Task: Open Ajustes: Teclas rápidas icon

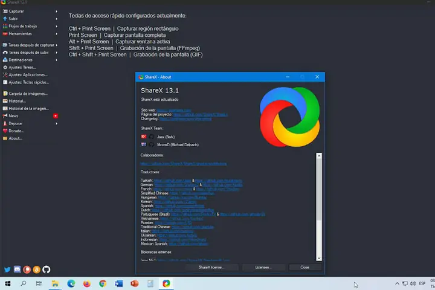Action: coord(5,82)
